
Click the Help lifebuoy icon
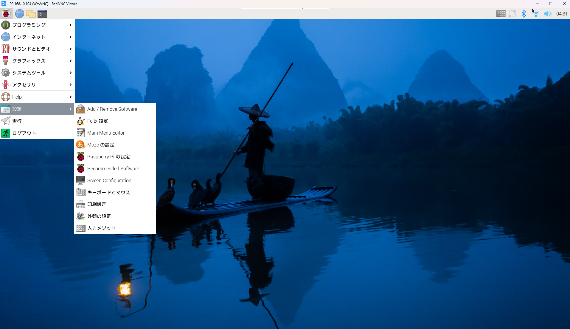click(x=6, y=97)
